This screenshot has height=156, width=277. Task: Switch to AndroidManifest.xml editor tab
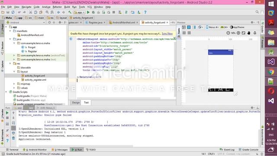coord(123,23)
